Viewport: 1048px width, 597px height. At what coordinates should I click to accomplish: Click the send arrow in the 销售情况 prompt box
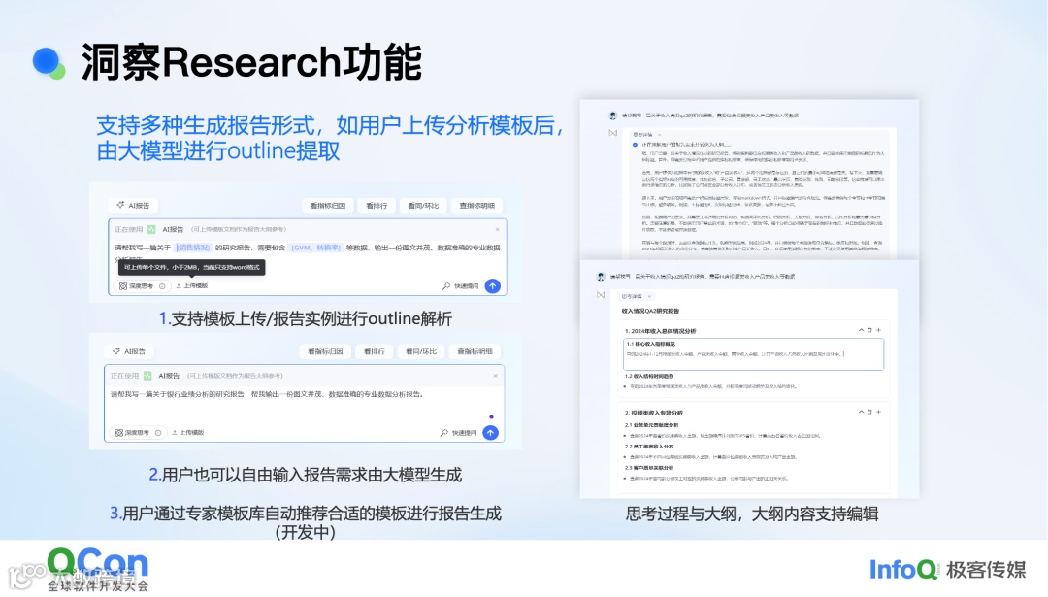(493, 285)
